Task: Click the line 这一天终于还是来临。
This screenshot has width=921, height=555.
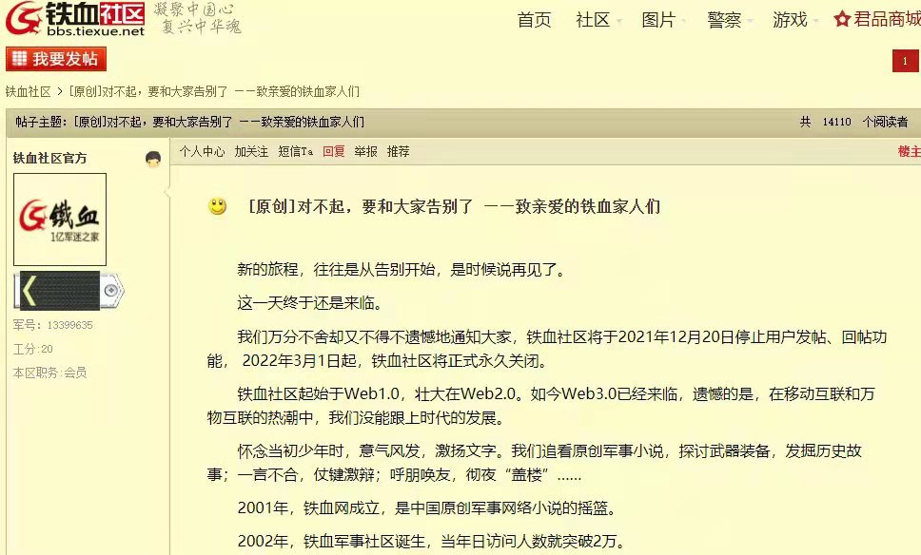Action: [x=311, y=303]
